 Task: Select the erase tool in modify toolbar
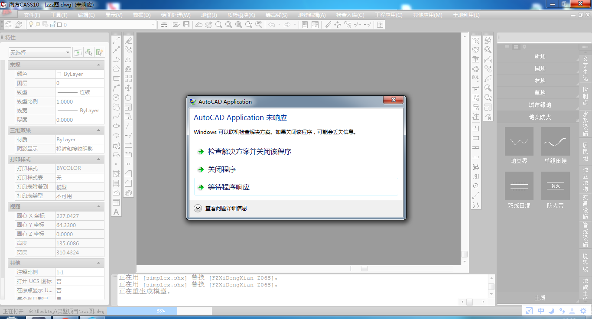[128, 40]
